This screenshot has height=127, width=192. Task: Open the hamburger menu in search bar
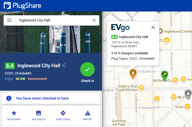point(9,20)
